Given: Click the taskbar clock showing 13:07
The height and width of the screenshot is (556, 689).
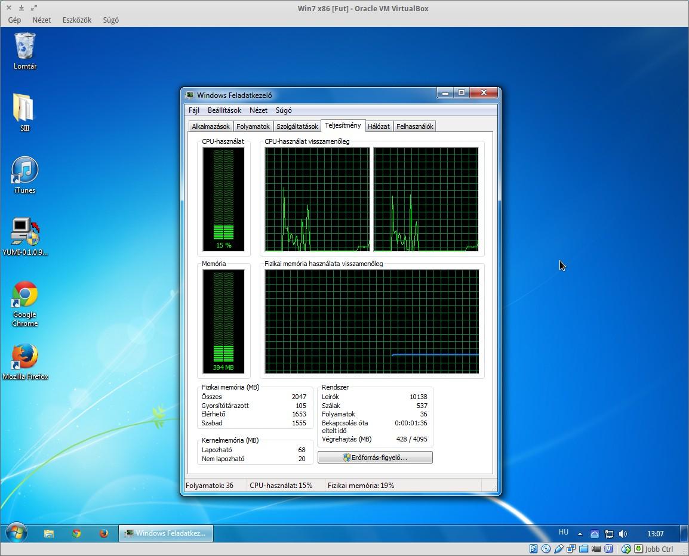Looking at the screenshot, I should (655, 533).
